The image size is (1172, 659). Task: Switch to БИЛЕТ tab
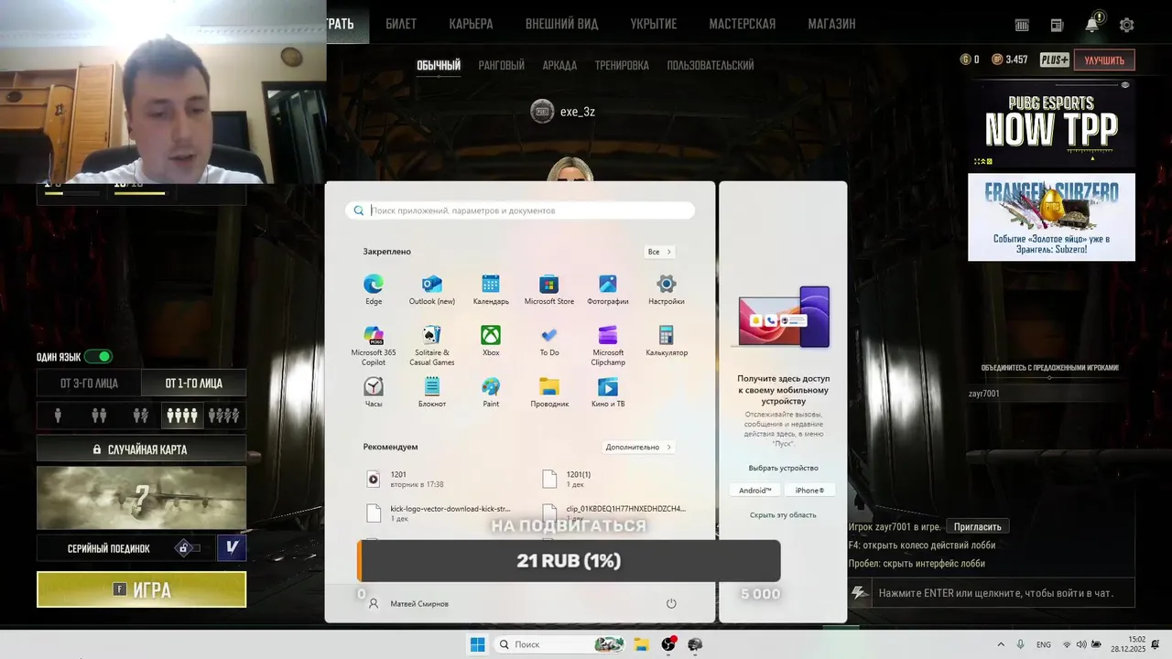(401, 24)
